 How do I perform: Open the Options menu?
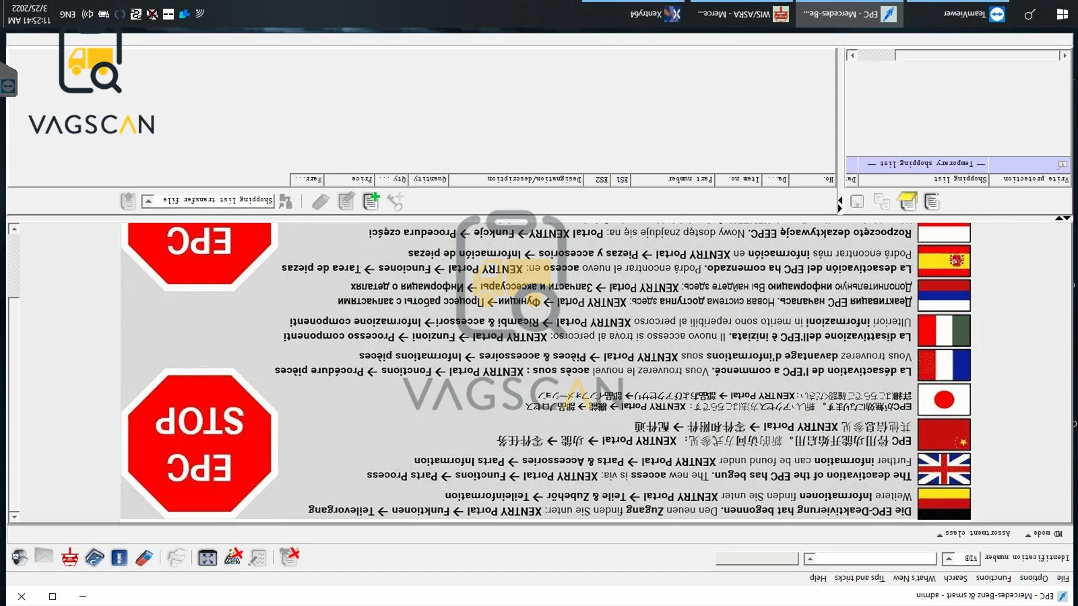(x=1034, y=578)
